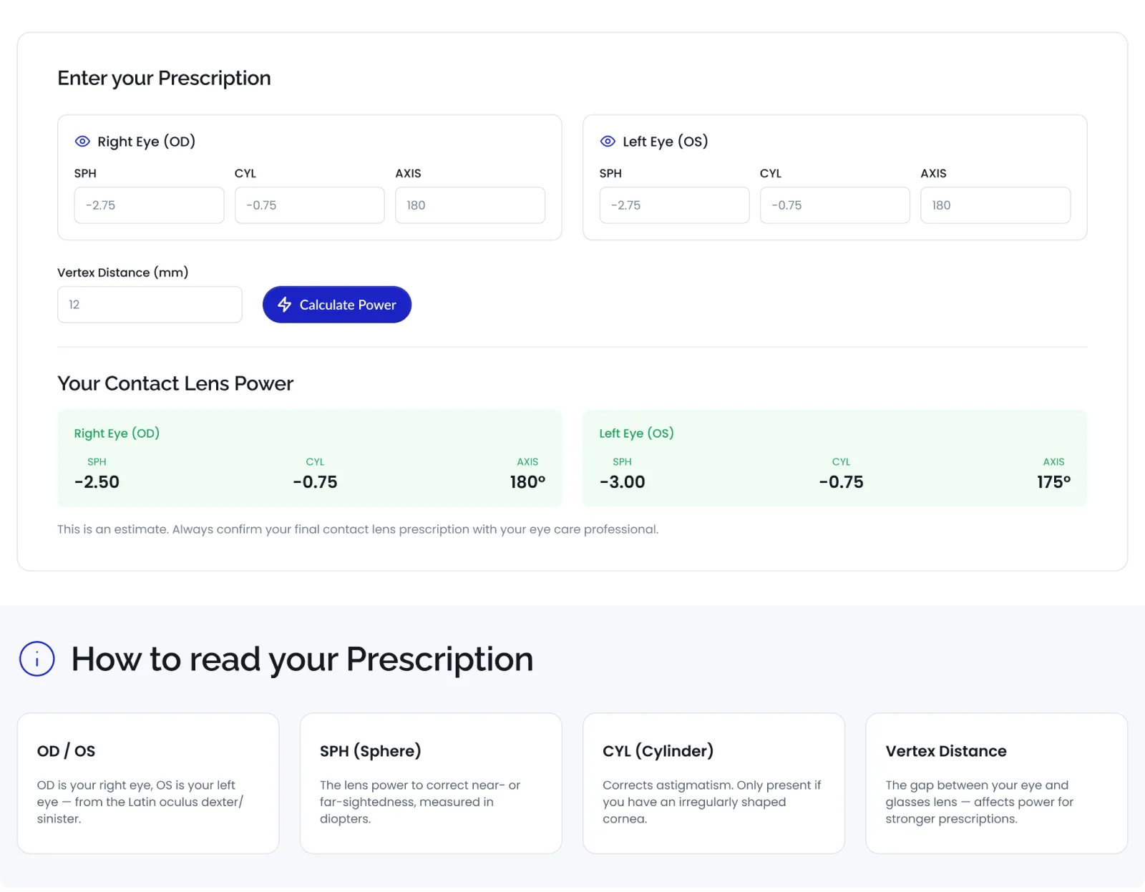Screen dimensions: 1145x892
Task: Select Left Eye result CYL value -0.75
Action: (841, 482)
